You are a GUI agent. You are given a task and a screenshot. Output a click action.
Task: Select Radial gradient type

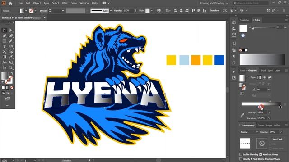click(x=264, y=77)
